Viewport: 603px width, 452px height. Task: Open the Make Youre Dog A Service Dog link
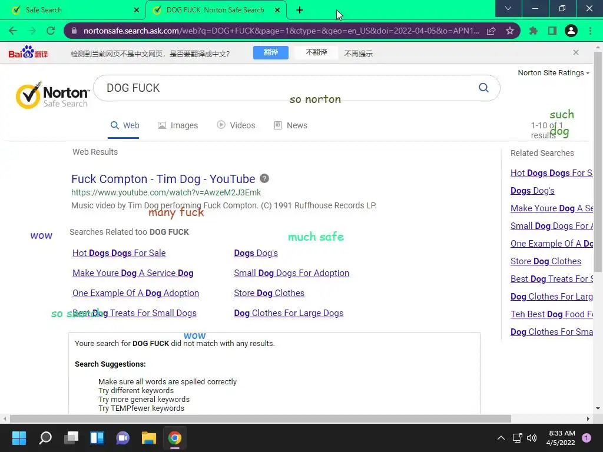click(x=132, y=273)
